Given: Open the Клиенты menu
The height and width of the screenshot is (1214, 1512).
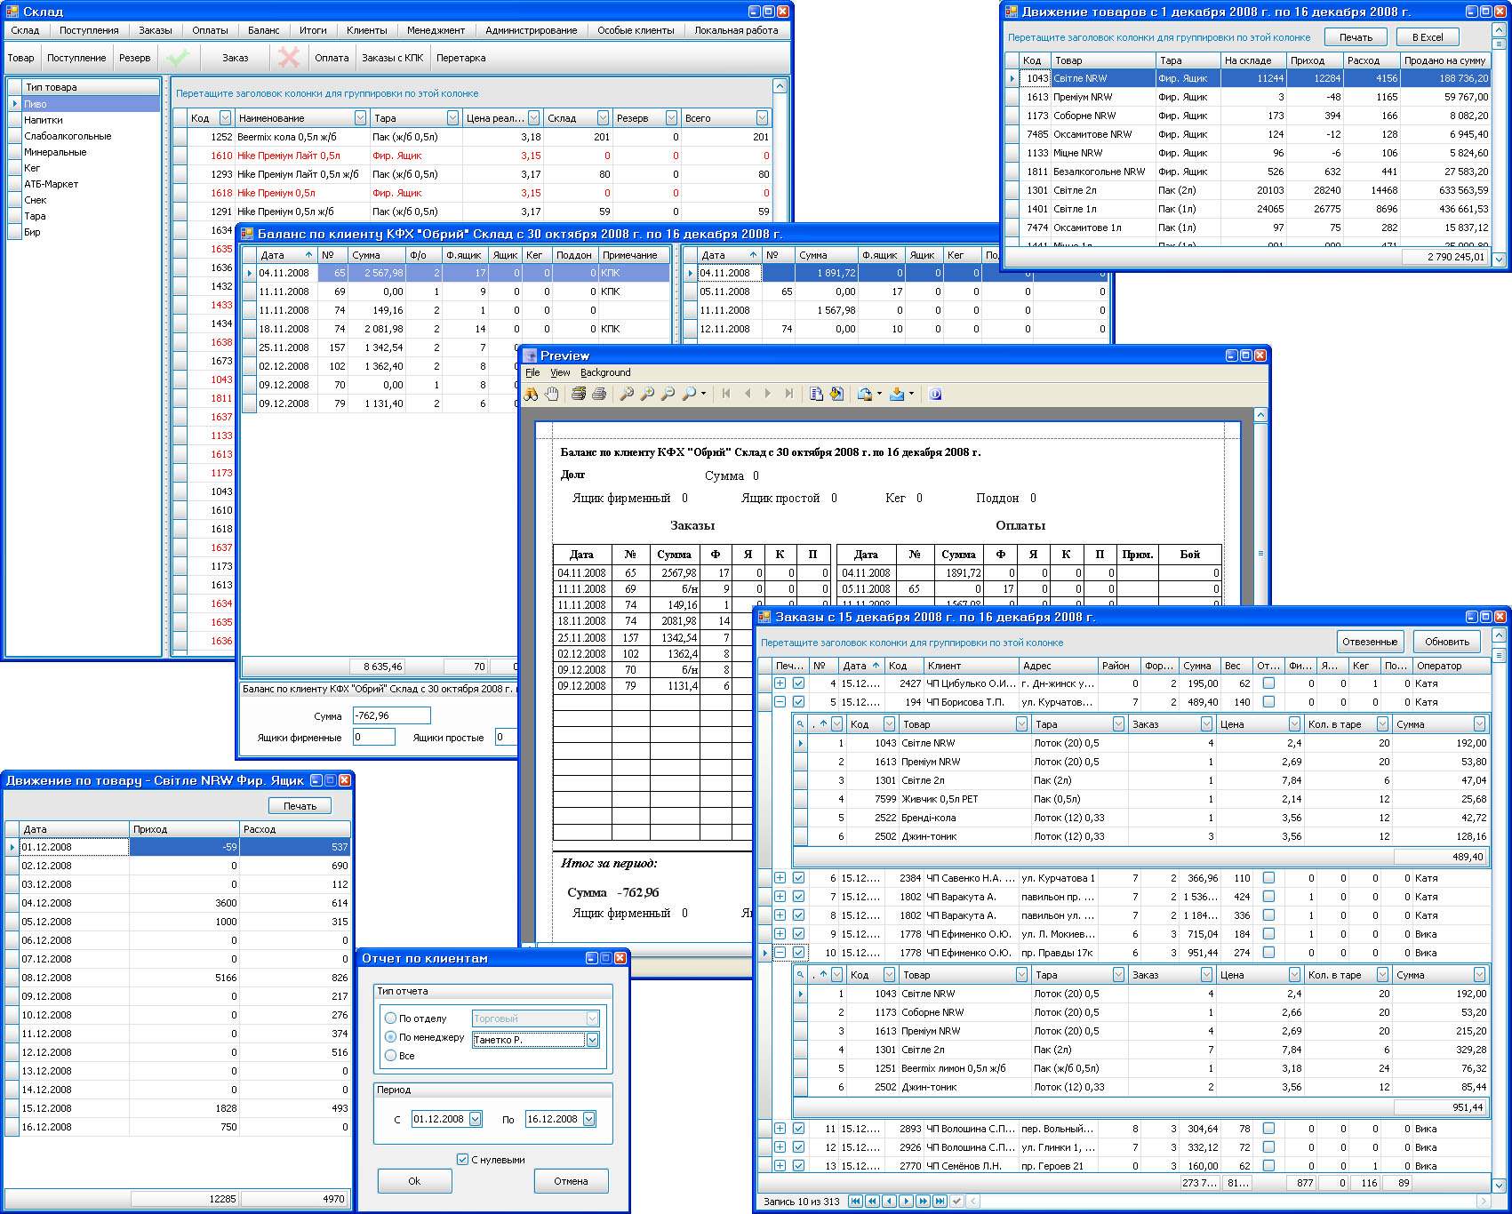Looking at the screenshot, I should [366, 30].
